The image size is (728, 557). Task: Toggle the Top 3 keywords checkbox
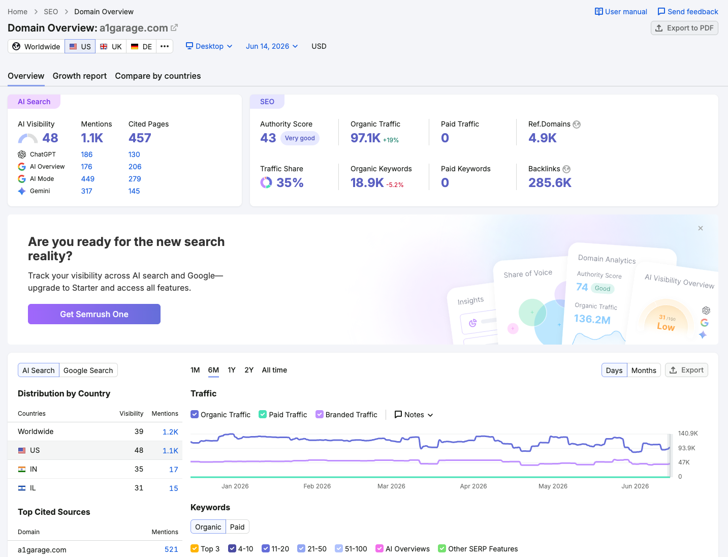pyautogui.click(x=195, y=548)
